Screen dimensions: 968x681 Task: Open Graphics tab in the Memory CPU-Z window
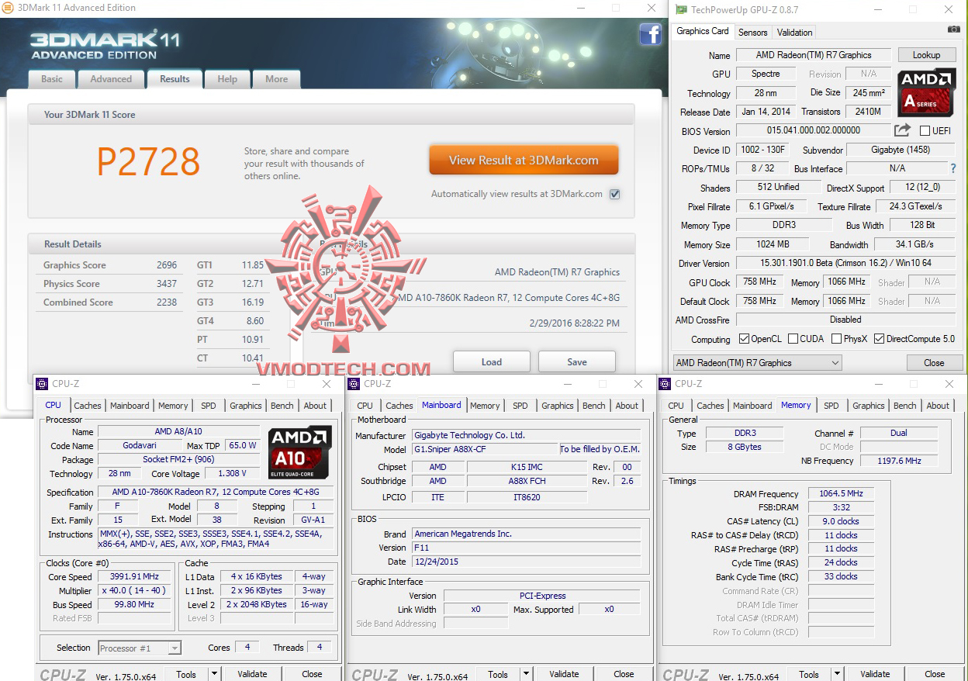tap(869, 406)
